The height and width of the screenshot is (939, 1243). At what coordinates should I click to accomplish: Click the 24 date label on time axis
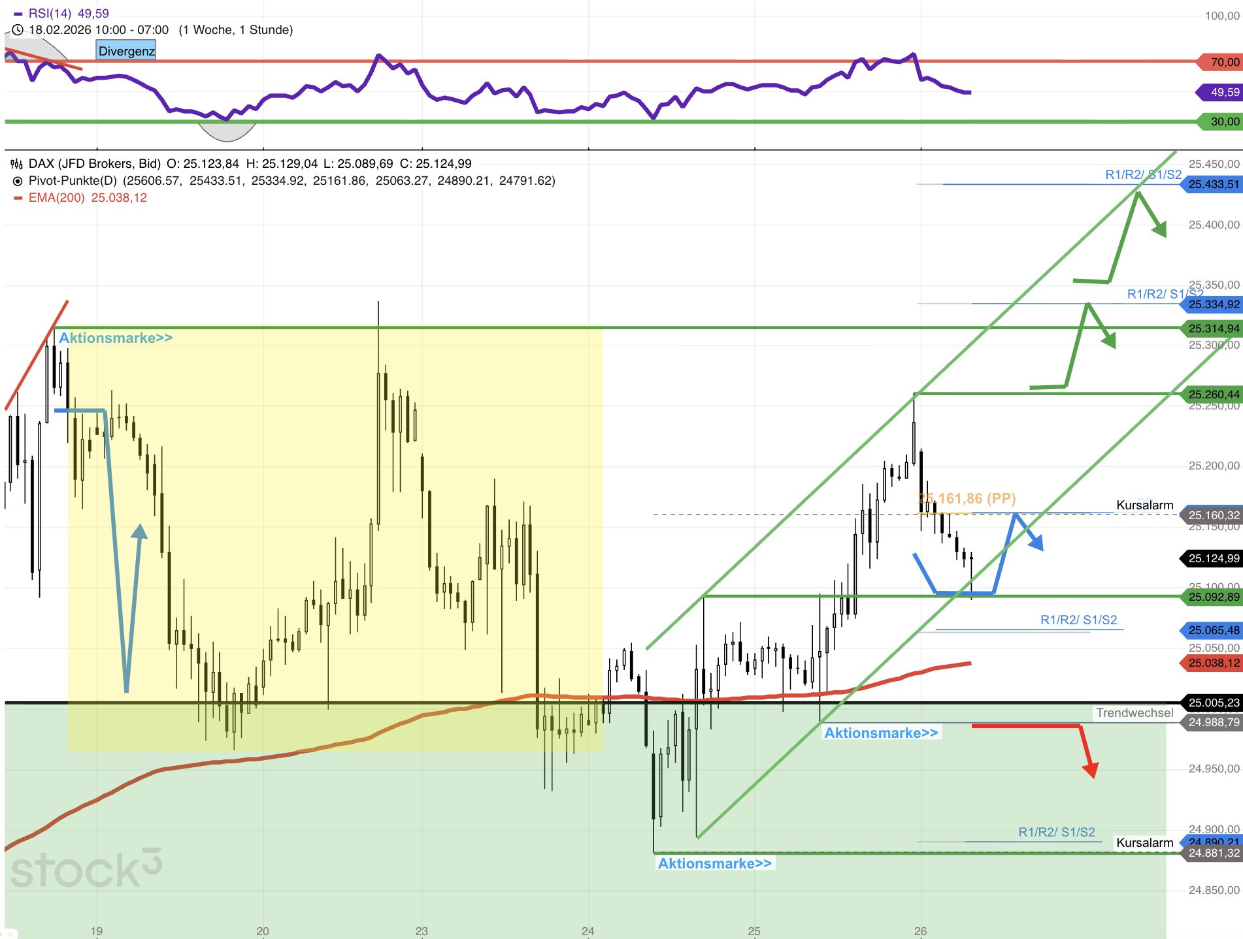point(588,931)
